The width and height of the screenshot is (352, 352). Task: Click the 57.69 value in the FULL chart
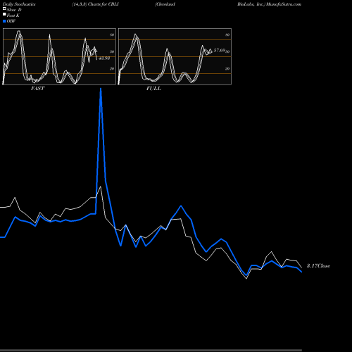(220, 51)
